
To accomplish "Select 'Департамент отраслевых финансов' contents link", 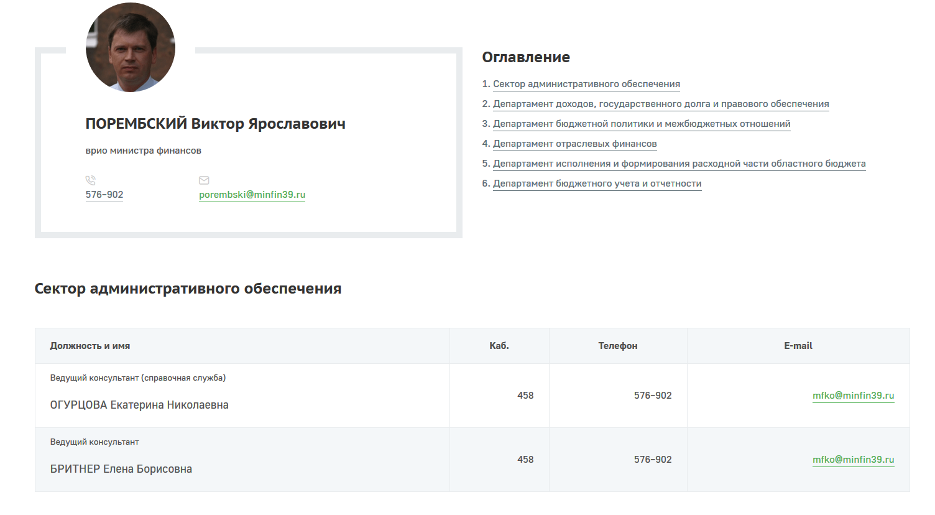I will (574, 144).
